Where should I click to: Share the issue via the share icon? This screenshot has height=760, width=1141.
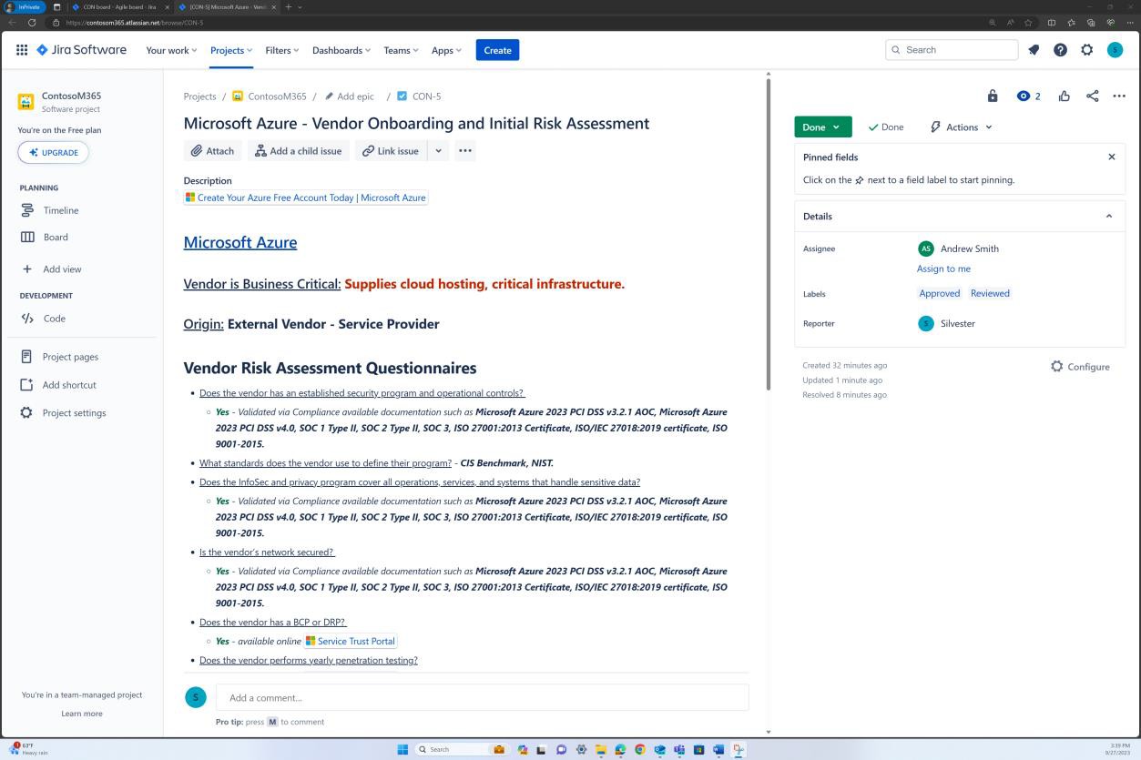[x=1092, y=95]
